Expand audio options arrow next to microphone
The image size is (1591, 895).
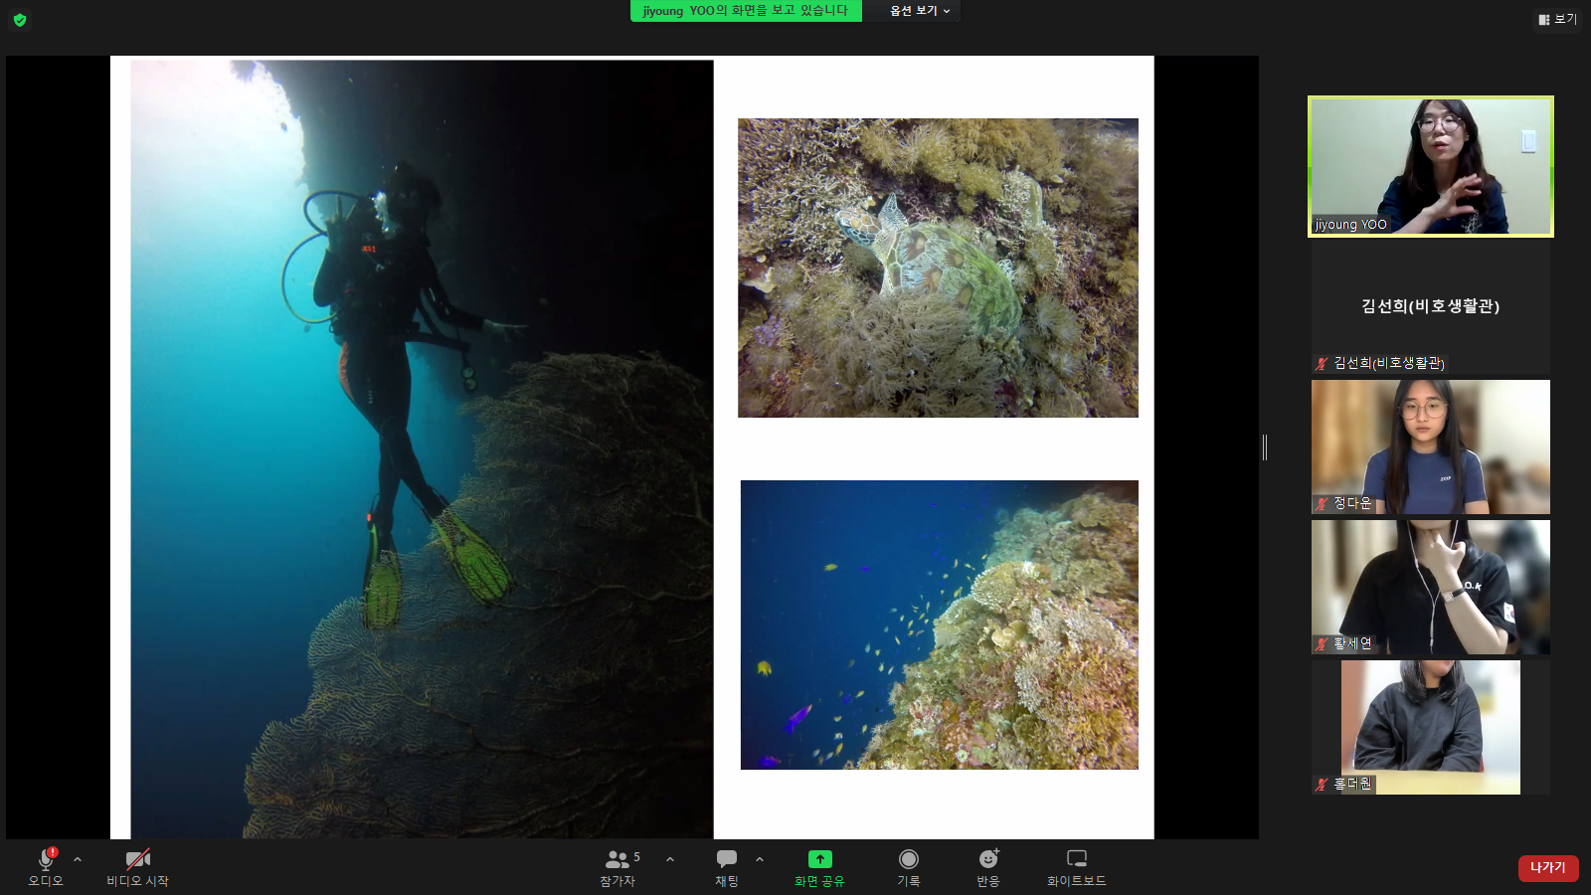click(78, 859)
